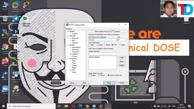Click the Save session button
The height and width of the screenshot is (109, 194).
122,61
